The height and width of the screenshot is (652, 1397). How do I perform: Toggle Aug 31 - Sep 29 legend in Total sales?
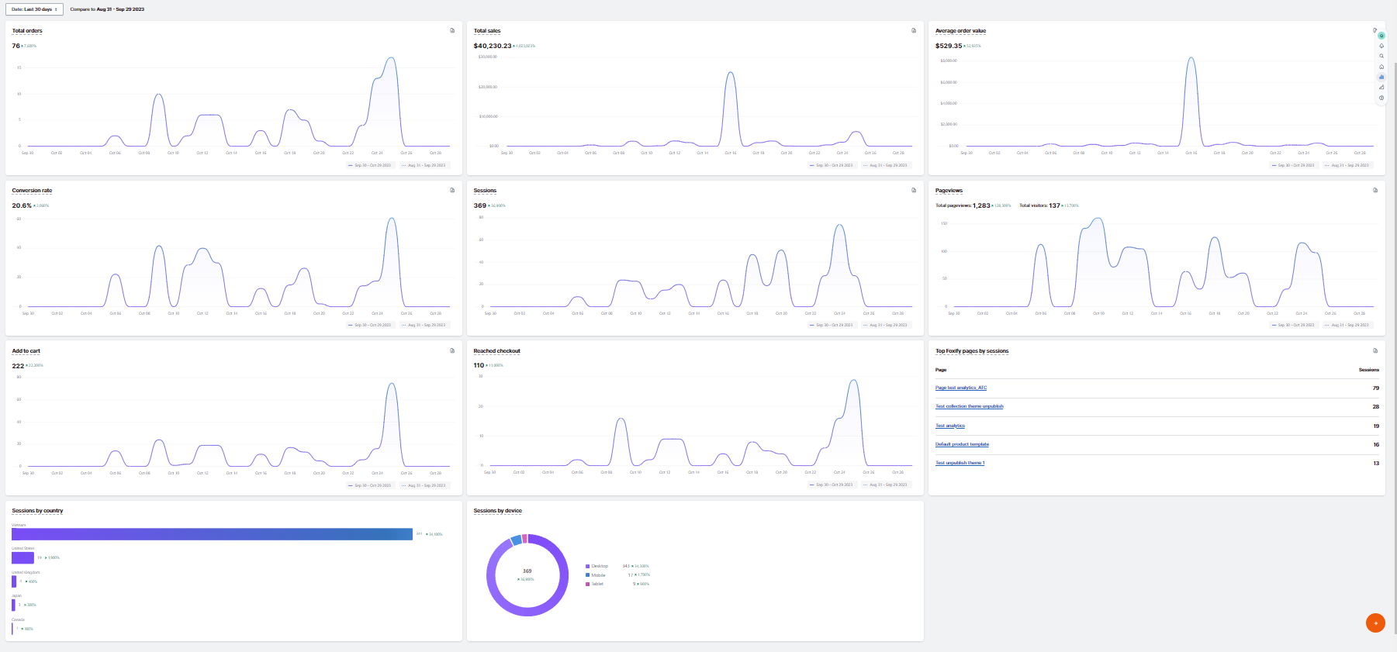coord(885,165)
